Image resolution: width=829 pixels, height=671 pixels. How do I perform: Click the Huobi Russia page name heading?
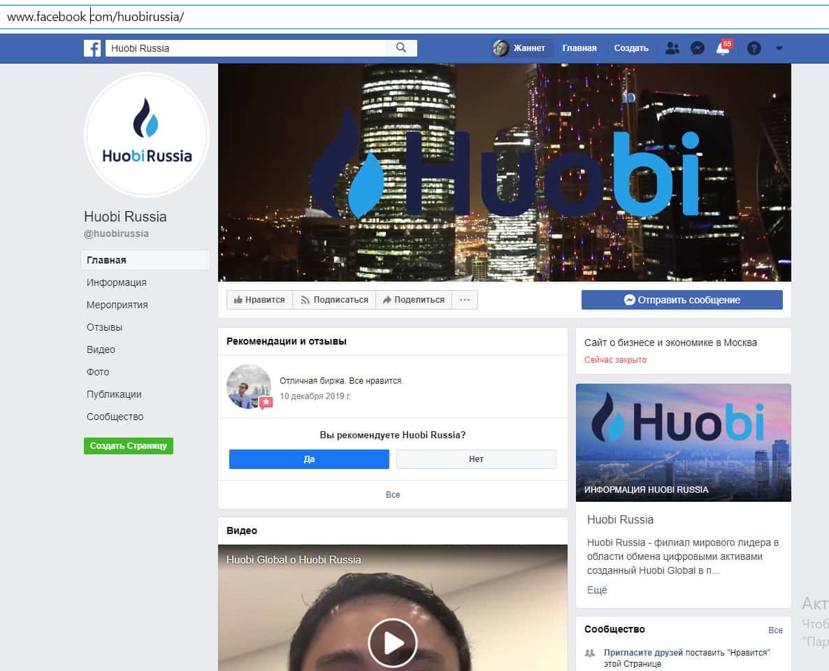125,216
